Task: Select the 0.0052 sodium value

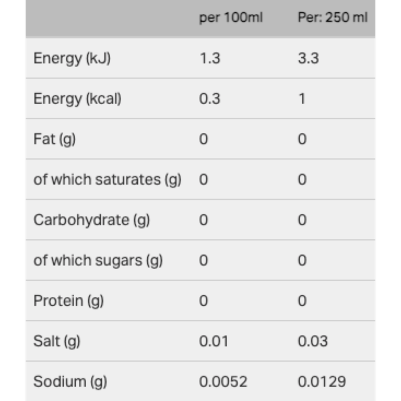Action: pyautogui.click(x=223, y=381)
